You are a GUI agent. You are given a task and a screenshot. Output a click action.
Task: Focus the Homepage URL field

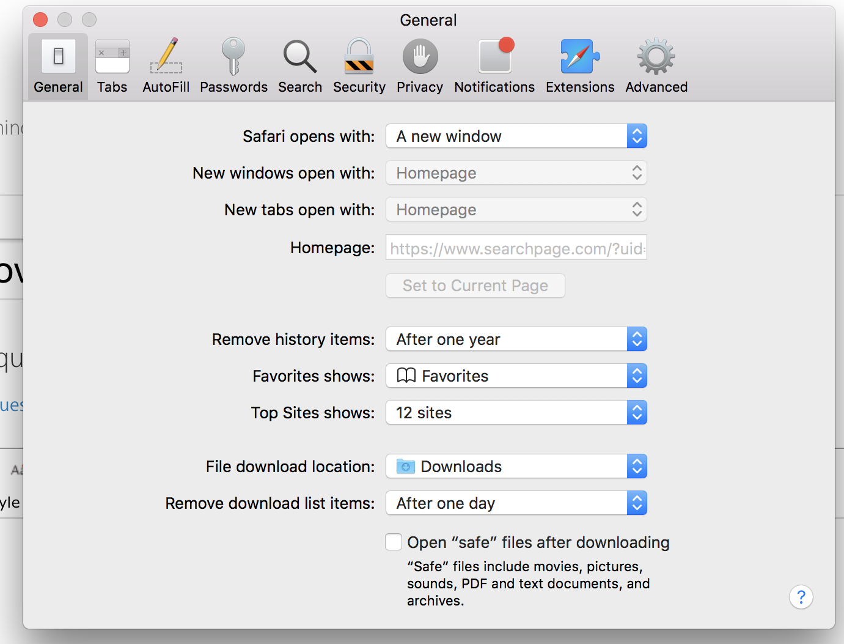click(516, 248)
